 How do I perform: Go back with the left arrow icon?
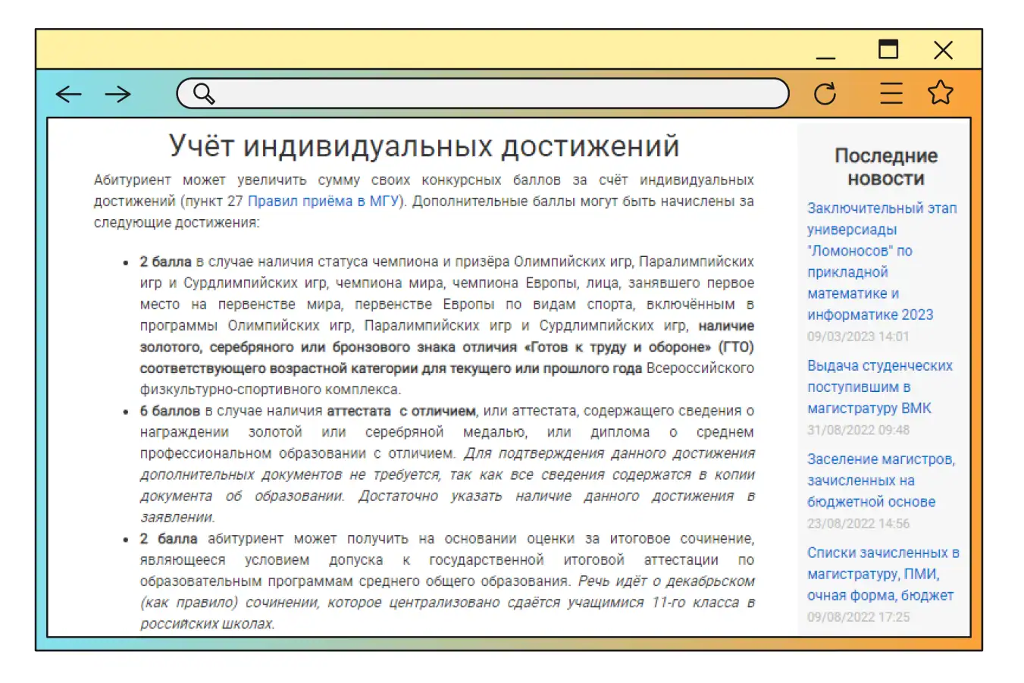coord(69,94)
